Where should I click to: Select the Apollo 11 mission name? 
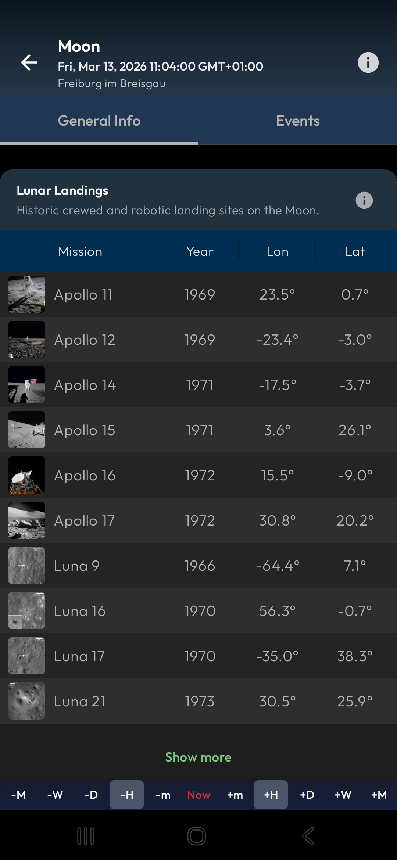point(83,295)
